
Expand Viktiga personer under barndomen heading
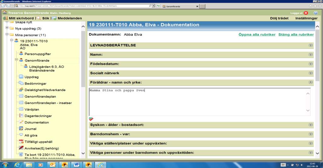[x=311, y=152]
